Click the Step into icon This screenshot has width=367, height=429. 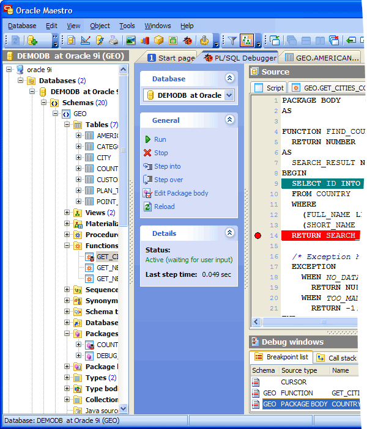tap(147, 166)
